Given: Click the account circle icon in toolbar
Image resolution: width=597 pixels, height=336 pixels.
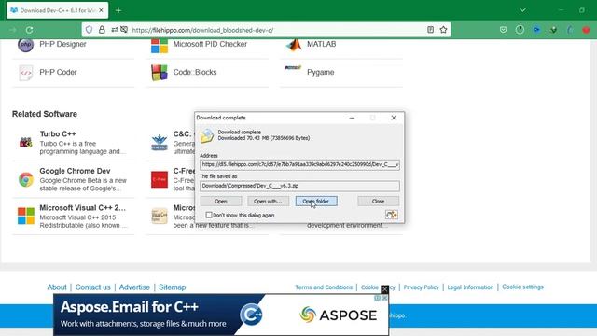Looking at the screenshot, I should tap(520, 30).
